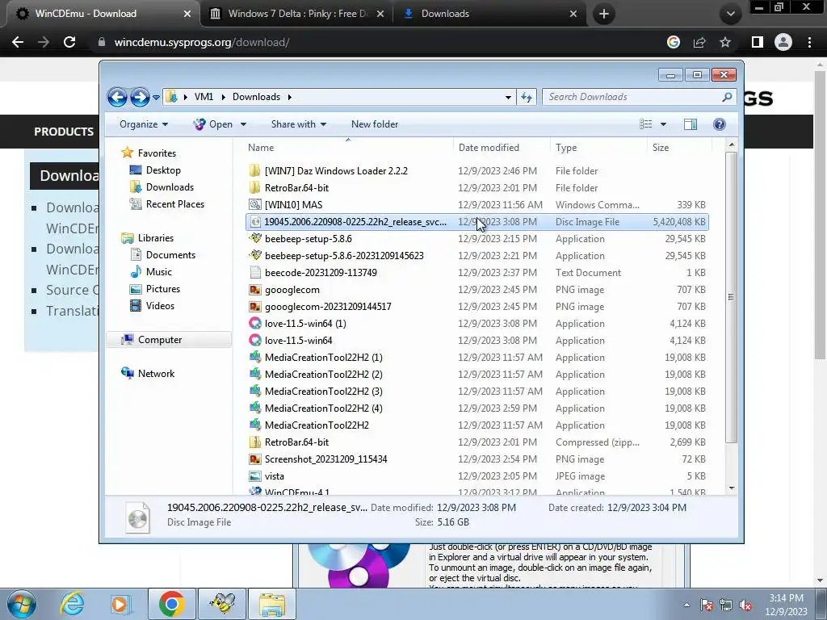Screen dimensions: 827x620
Task: Sort by Size column header
Action: (x=679, y=148)
